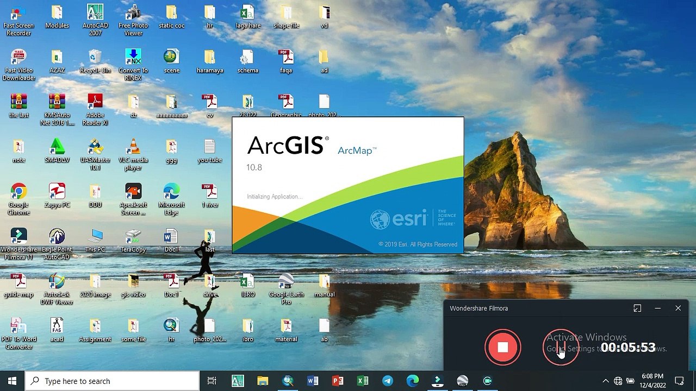The width and height of the screenshot is (696, 391).
Task: Open the Adobe Reader XI shortcut
Action: click(95, 110)
